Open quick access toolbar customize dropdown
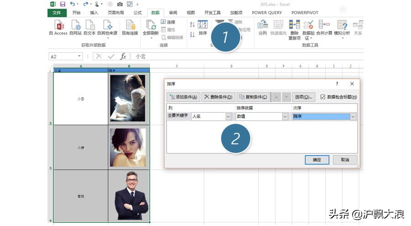The image size is (411, 226). (x=137, y=4)
